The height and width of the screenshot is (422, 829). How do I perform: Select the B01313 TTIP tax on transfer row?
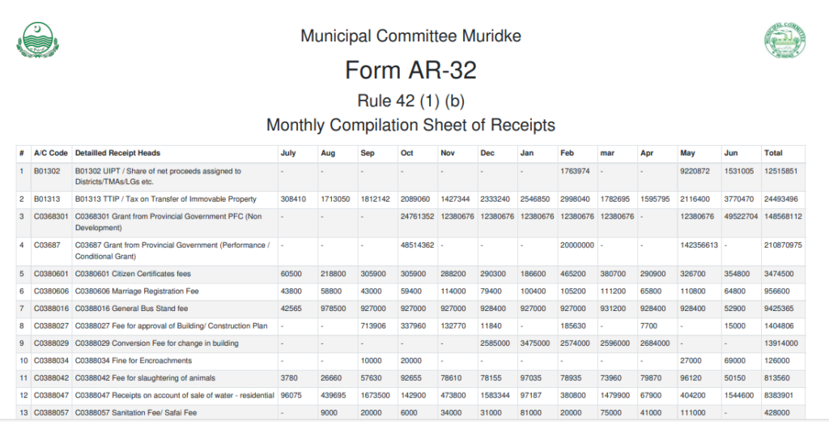[x=165, y=199]
